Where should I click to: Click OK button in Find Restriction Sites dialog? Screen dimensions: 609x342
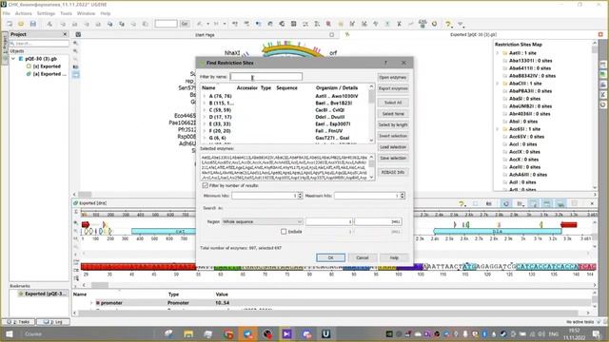click(x=330, y=257)
